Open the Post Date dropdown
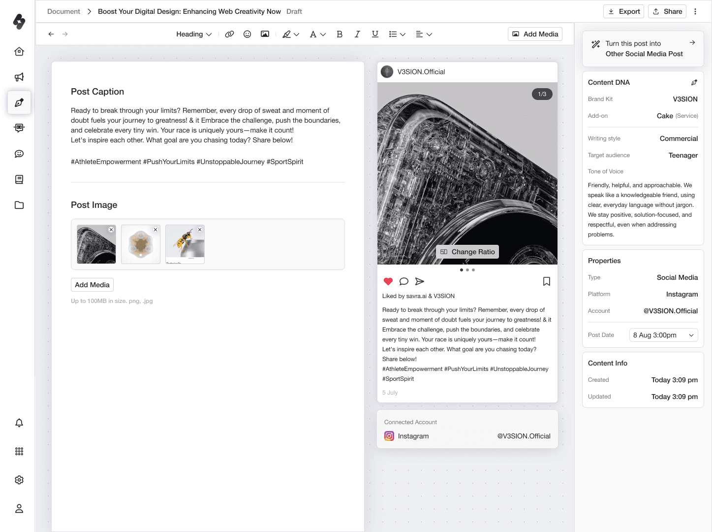The height and width of the screenshot is (532, 712). [x=663, y=335]
